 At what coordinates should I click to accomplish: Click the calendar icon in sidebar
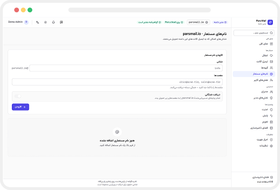pos(271,122)
